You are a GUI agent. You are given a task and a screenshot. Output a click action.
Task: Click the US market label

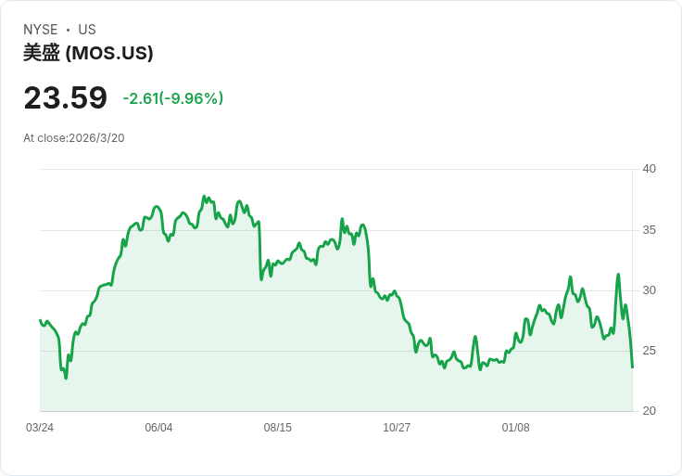pyautogui.click(x=86, y=30)
